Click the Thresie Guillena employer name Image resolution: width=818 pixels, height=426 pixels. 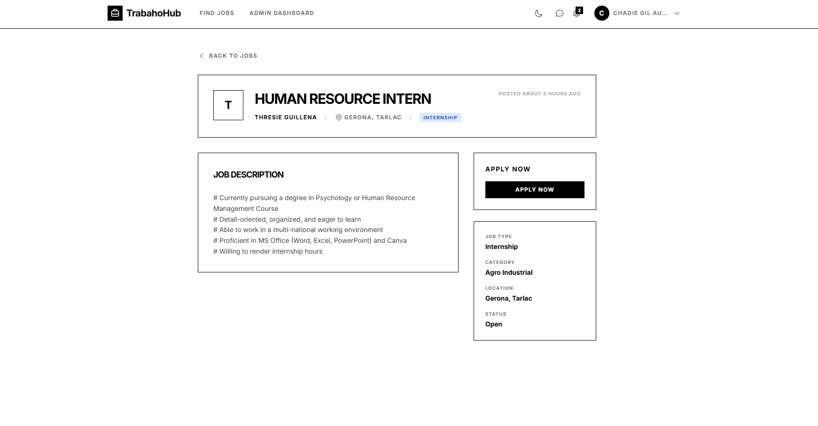click(x=285, y=117)
